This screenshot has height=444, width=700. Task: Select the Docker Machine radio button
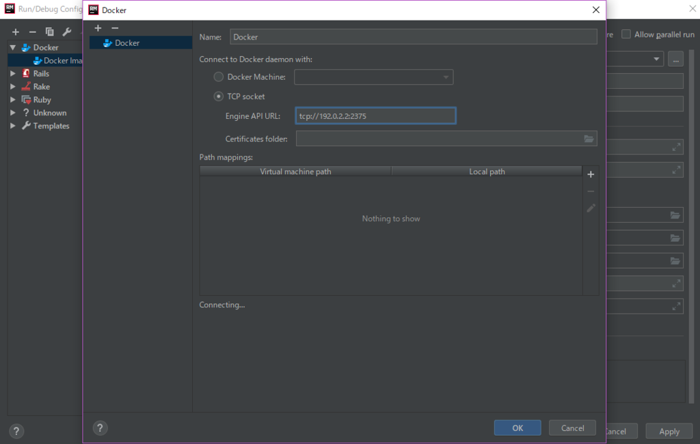218,77
